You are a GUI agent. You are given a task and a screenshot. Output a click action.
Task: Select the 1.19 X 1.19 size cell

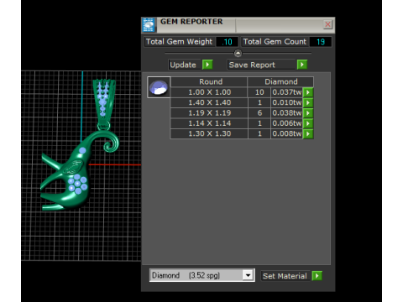[x=209, y=113]
